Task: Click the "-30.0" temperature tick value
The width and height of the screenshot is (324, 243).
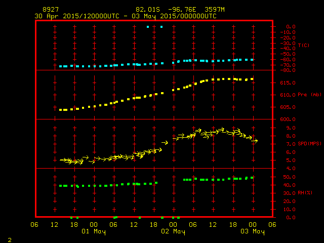Action: 288,44
